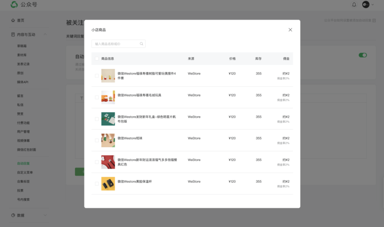The width and height of the screenshot is (384, 227).
Task: Open thumbnail of 短袜 product
Action: click(108, 141)
